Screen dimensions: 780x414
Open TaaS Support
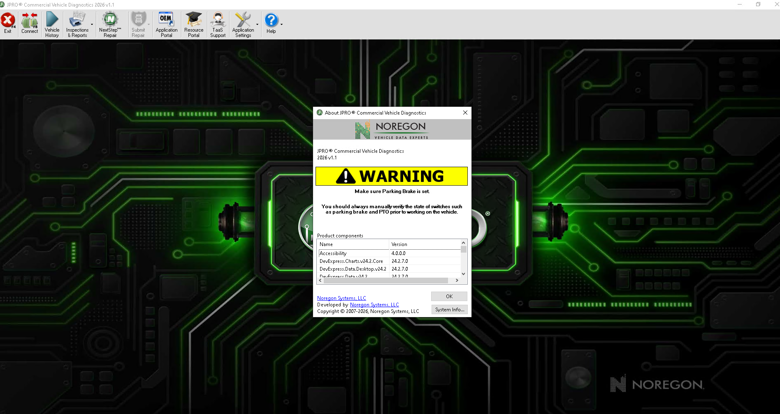218,25
